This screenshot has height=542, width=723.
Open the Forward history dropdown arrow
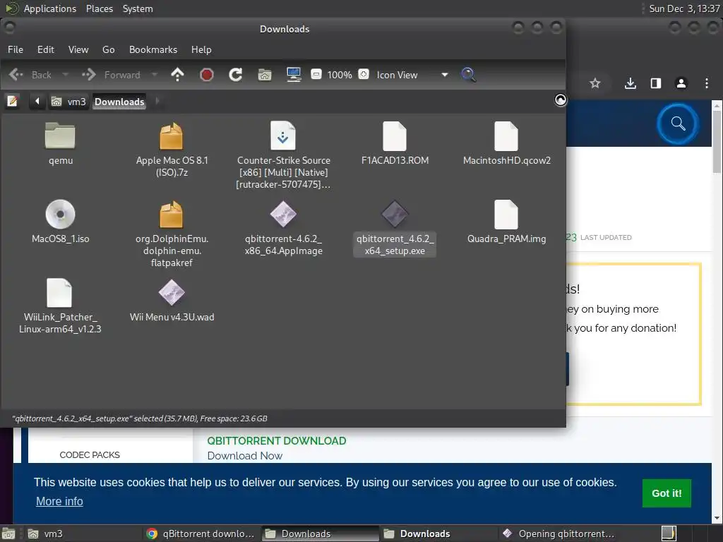pos(155,75)
